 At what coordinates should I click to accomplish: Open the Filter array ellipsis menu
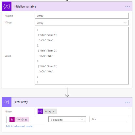pyautogui.click(x=127, y=102)
